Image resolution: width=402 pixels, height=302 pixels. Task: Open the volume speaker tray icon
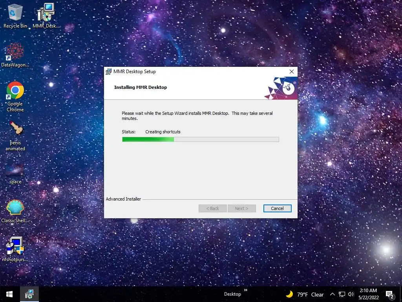click(351, 294)
